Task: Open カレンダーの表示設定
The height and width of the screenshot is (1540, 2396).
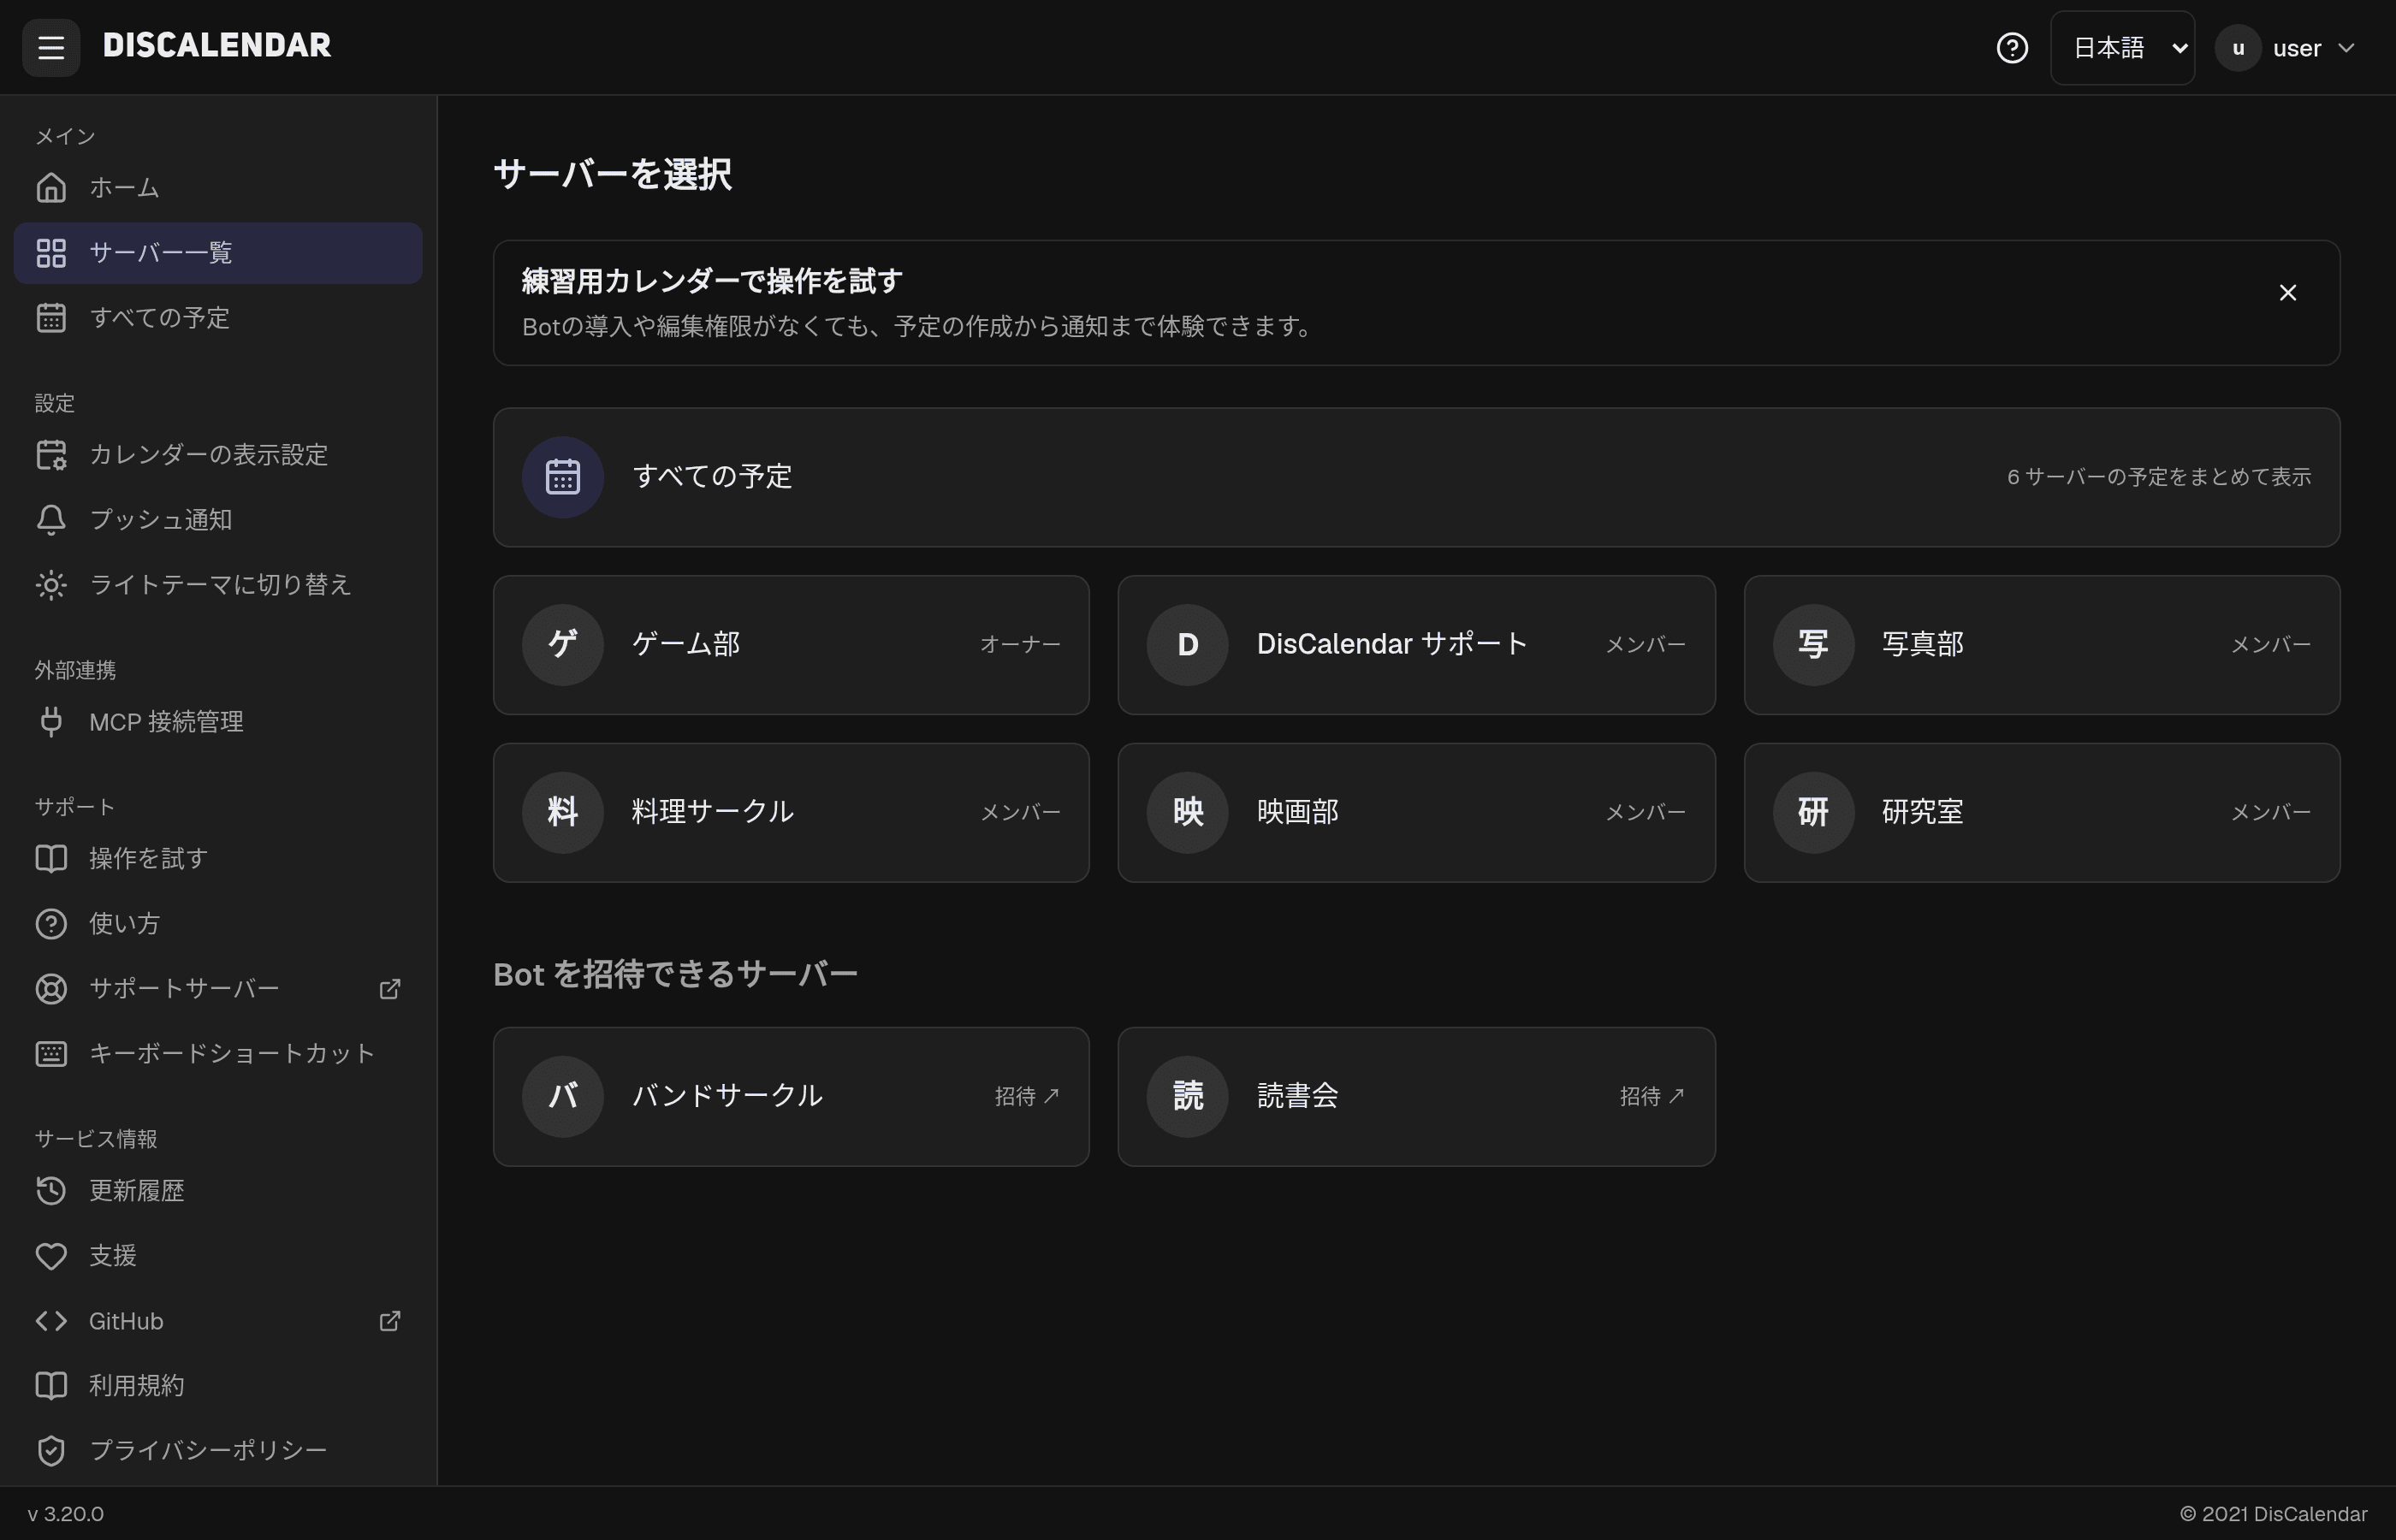Action: [x=218, y=455]
